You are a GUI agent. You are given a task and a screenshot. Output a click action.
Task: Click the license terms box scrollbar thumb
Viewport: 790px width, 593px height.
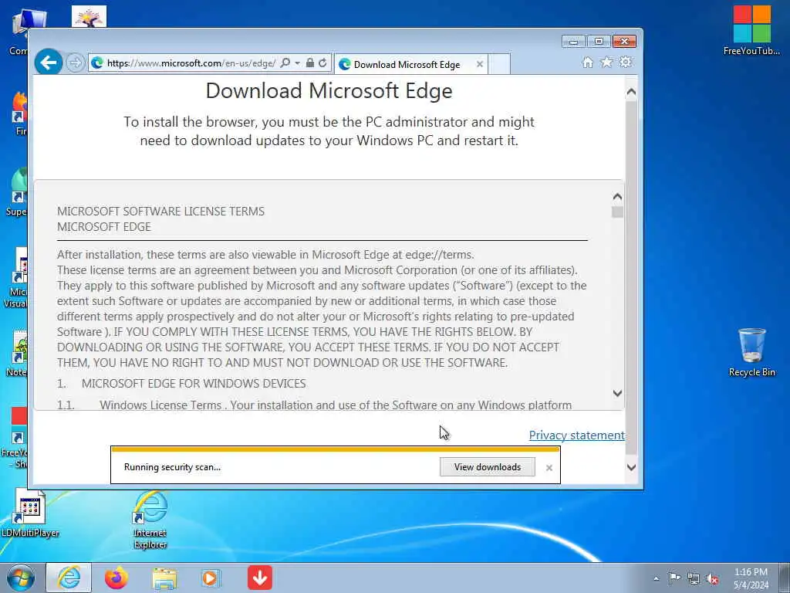[x=617, y=212]
